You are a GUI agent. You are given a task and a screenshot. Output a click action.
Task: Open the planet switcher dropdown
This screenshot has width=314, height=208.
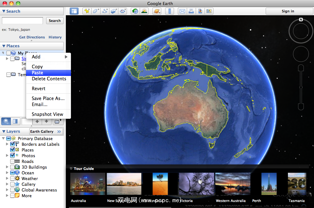click(157, 11)
